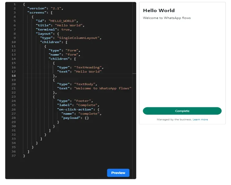The height and width of the screenshot is (185, 231).
Task: Click "Welcome to WhatsApp flows" preview text
Action: [167, 18]
